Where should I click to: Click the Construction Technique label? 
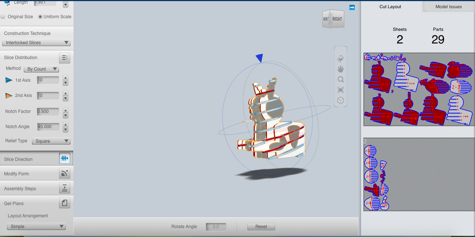pyautogui.click(x=27, y=33)
